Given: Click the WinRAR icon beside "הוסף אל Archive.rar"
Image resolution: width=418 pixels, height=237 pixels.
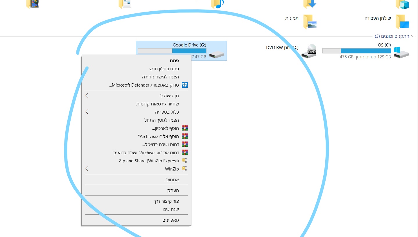Looking at the screenshot, I should click(185, 136).
